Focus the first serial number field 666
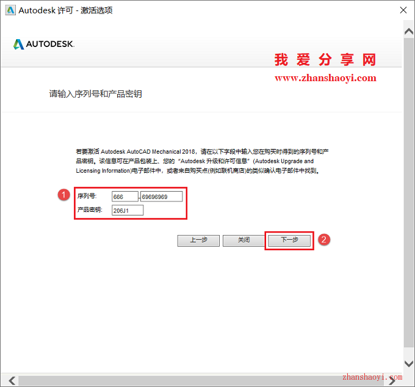 coord(125,197)
